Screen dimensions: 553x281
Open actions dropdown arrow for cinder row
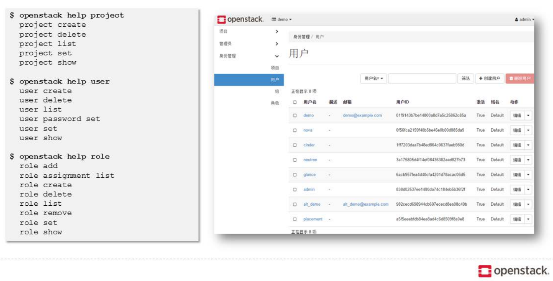tap(528, 145)
